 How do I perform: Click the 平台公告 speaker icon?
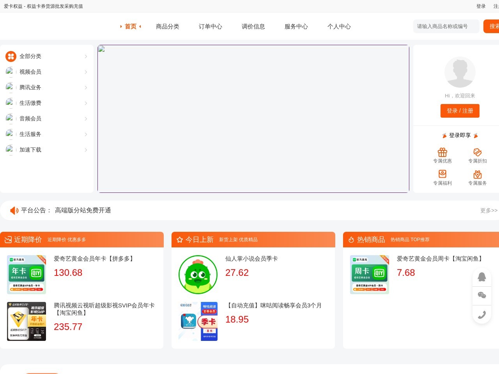coord(14,210)
